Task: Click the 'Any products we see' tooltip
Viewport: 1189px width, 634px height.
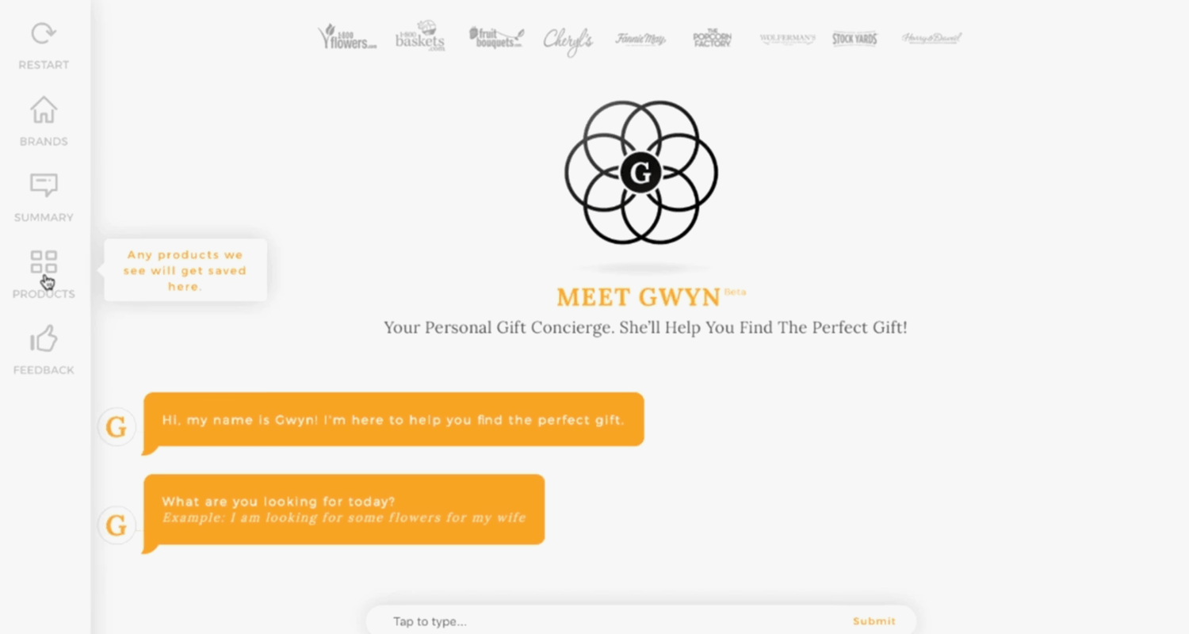Action: pyautogui.click(x=185, y=270)
